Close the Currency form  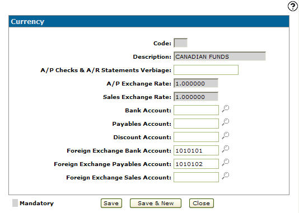click(x=202, y=203)
